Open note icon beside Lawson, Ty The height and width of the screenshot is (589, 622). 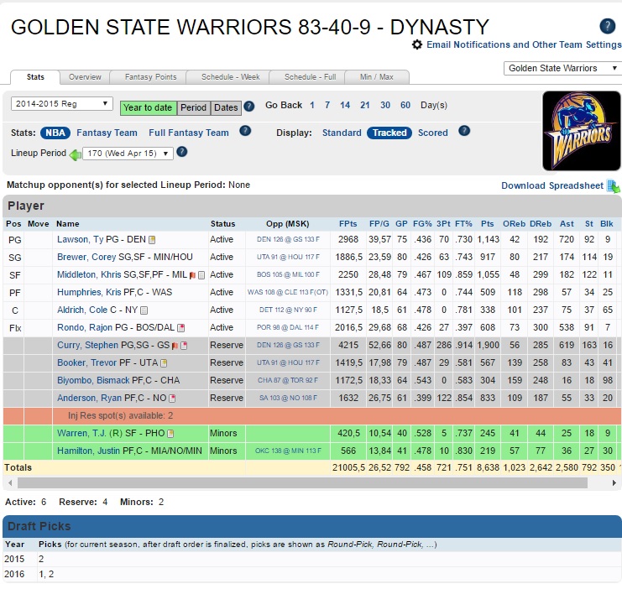(x=152, y=240)
